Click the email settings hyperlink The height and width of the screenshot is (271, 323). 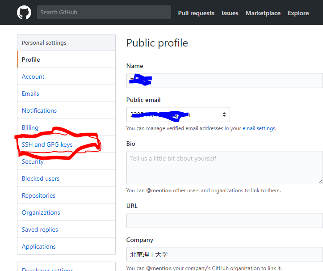(x=259, y=128)
